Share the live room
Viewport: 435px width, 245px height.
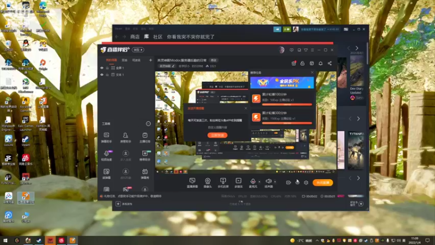click(330, 63)
